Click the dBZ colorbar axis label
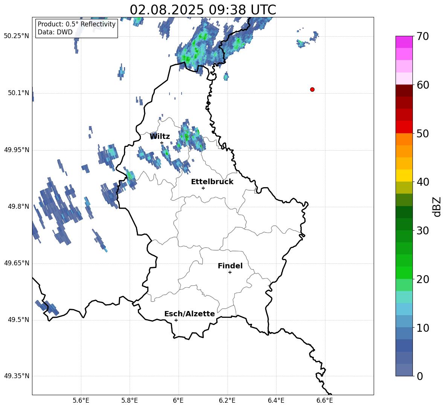The image size is (446, 408). 437,206
